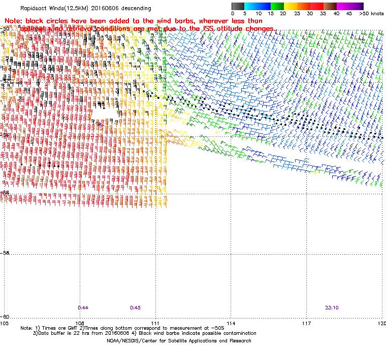Select the '20' legend label under the color bar
This screenshot has height=349, width=386.
[x=283, y=14]
